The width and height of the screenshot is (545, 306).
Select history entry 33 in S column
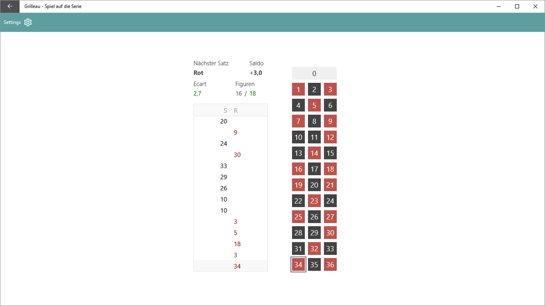pyautogui.click(x=224, y=166)
